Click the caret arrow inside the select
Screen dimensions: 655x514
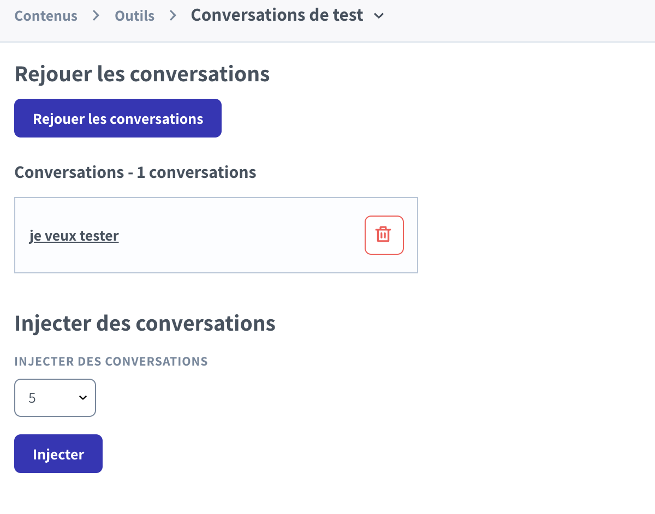83,398
